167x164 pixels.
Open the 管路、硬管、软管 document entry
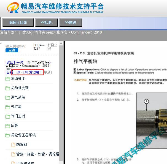37,154
